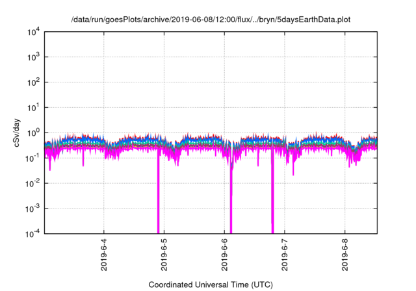Select the 10^3 y-axis label
The image size is (416, 291).
pyautogui.click(x=33, y=57)
